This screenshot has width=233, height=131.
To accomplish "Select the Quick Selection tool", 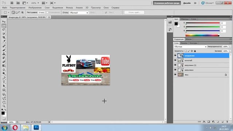I will pos(4,33).
